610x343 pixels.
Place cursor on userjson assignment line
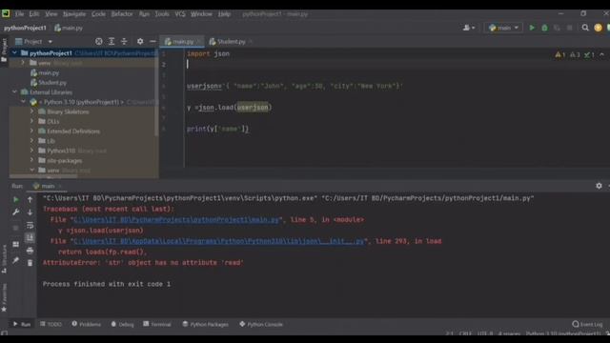coord(295,86)
